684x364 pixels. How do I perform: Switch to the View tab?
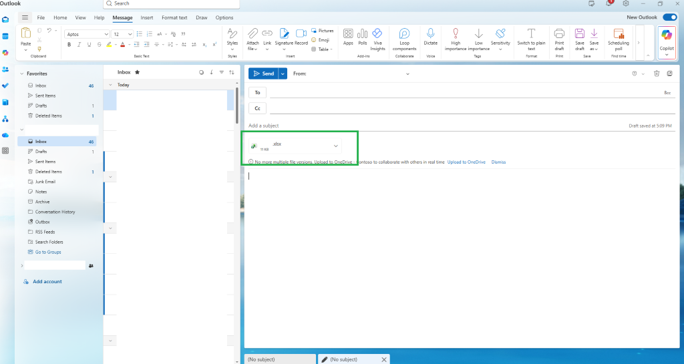click(80, 17)
